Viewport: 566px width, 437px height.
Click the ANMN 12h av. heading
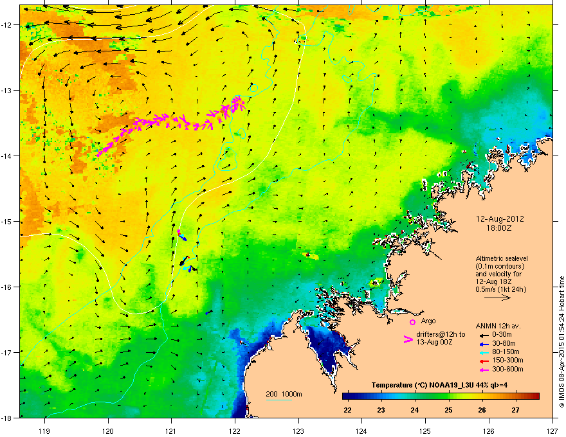498,326
